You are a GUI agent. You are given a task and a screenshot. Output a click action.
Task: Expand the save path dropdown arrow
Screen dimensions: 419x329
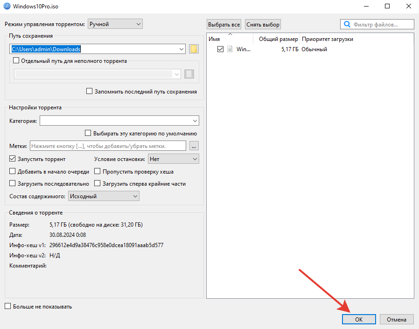(x=182, y=49)
